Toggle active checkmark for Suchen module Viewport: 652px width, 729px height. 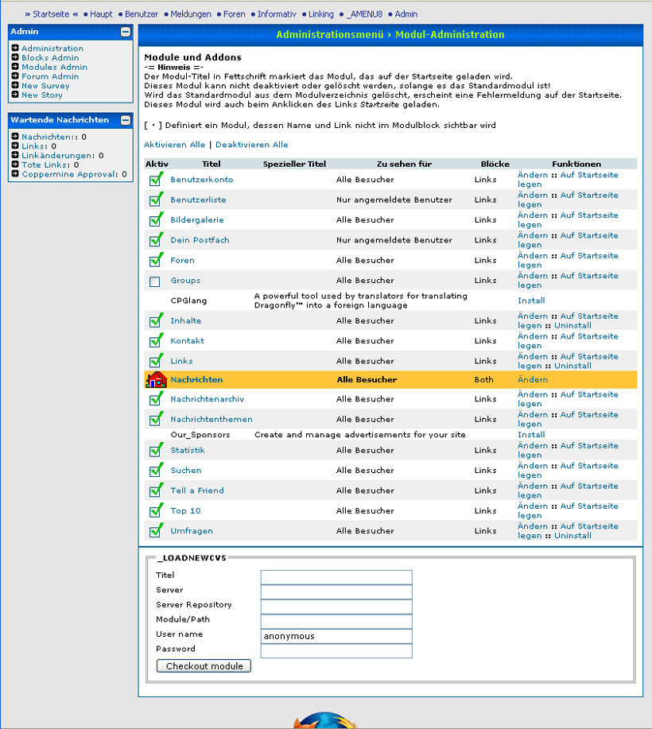coord(157,470)
